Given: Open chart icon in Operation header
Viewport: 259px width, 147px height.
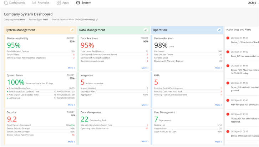Looking at the screenshot, I should click(219, 30).
